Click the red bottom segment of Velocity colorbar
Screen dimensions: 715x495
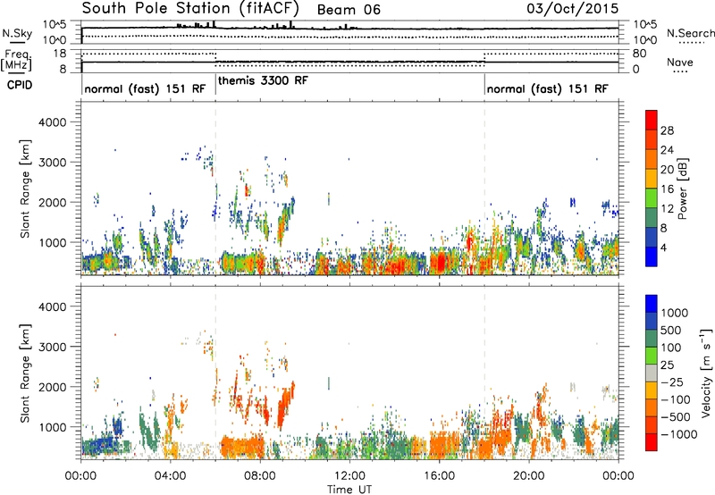pos(652,442)
